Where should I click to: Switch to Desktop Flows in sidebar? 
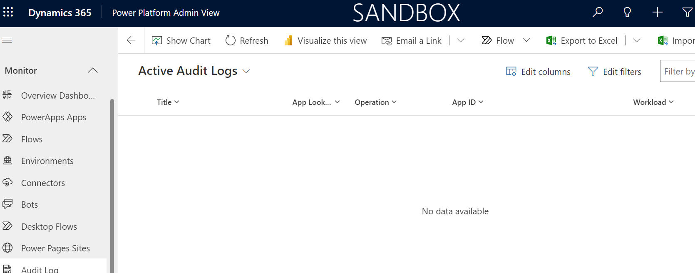point(49,226)
